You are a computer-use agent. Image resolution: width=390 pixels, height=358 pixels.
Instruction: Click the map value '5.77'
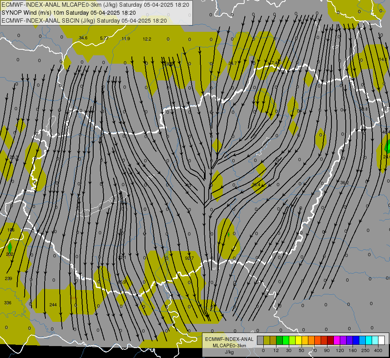click(104, 38)
